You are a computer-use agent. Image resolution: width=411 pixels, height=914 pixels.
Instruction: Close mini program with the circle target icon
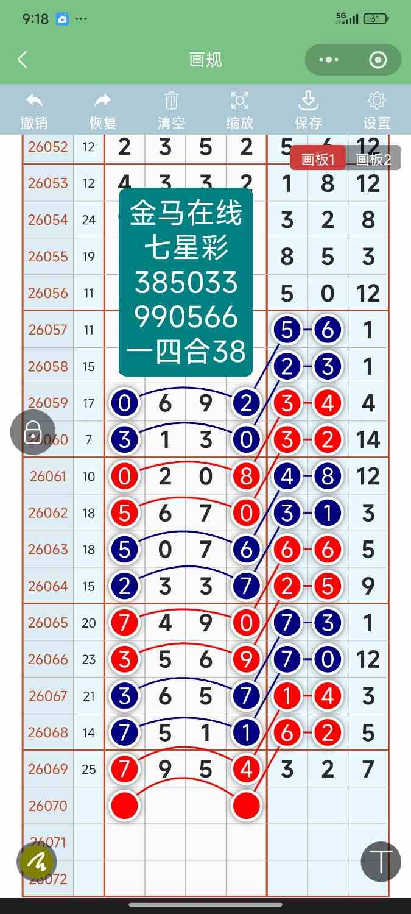(x=378, y=60)
